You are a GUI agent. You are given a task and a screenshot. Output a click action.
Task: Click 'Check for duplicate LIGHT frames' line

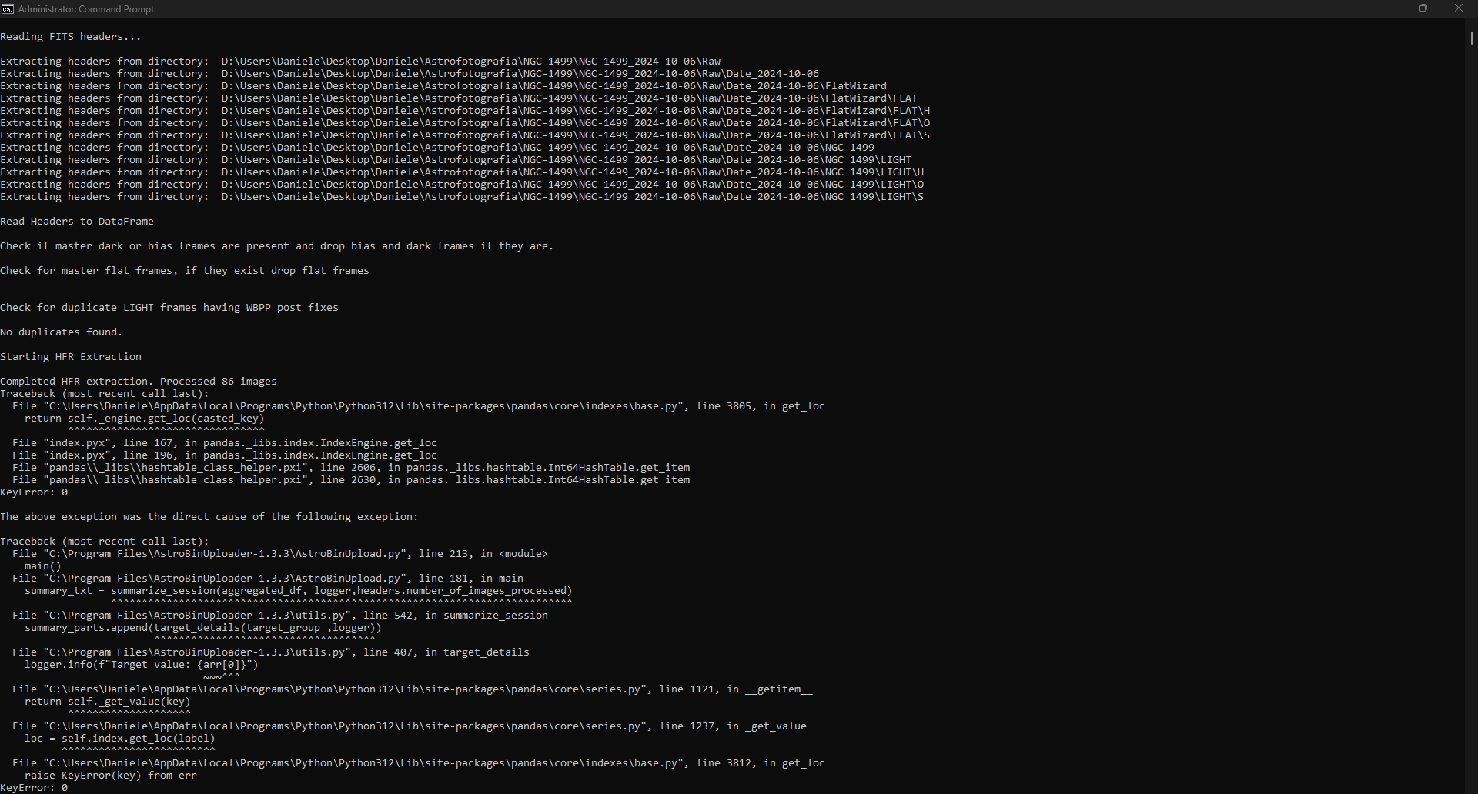click(169, 308)
